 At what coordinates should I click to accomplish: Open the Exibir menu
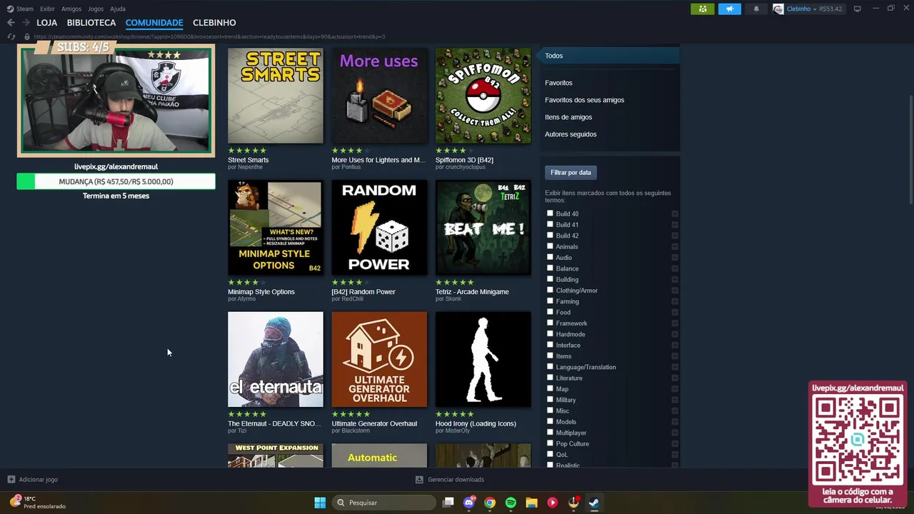47,9
